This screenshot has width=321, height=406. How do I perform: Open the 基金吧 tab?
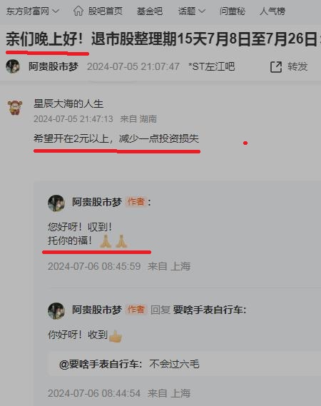point(150,11)
